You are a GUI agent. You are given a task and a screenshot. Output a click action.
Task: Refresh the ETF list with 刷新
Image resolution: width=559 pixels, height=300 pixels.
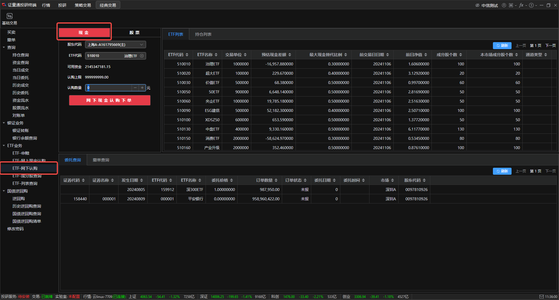point(502,46)
